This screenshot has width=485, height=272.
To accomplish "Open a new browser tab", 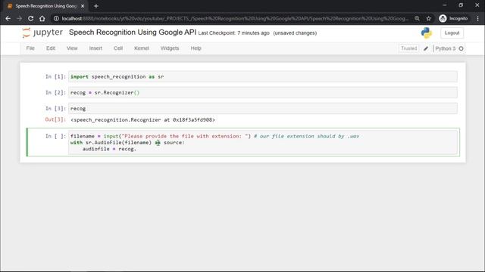I will pyautogui.click(x=96, y=6).
